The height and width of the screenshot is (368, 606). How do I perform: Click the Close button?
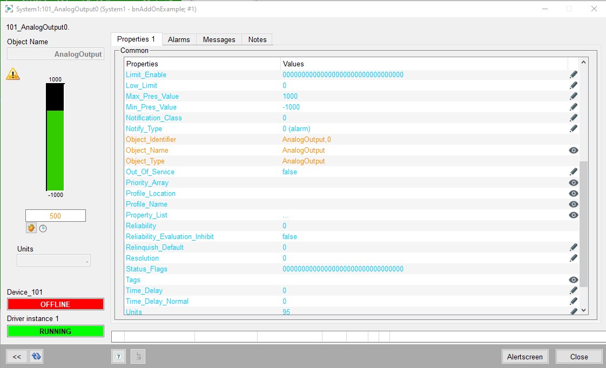click(x=579, y=357)
